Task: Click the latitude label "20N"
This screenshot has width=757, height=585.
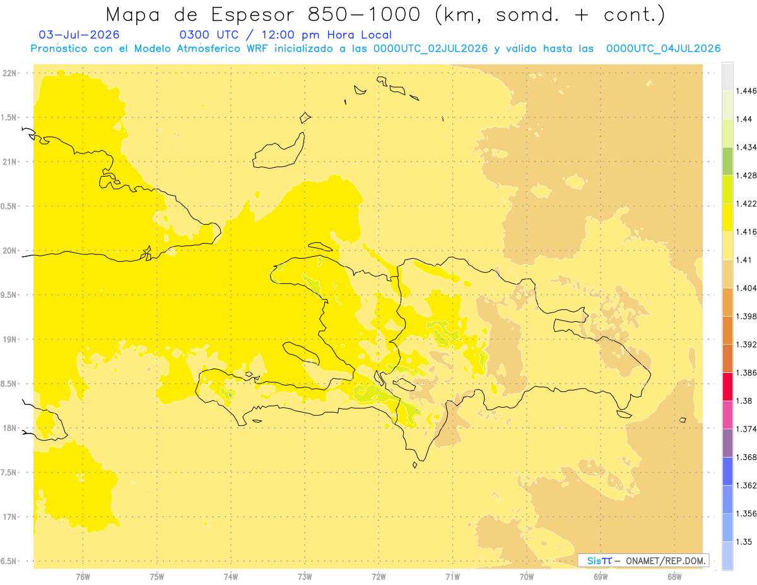Action: click(x=9, y=251)
